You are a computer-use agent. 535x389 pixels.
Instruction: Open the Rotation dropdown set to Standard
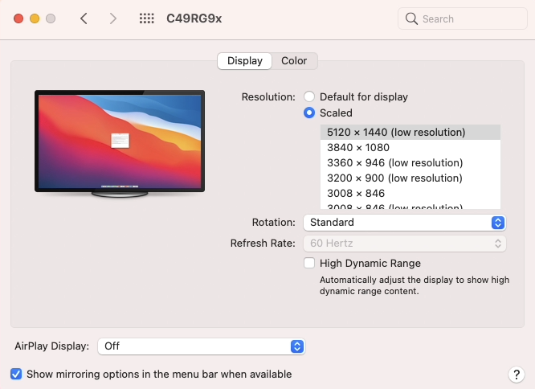coord(404,223)
